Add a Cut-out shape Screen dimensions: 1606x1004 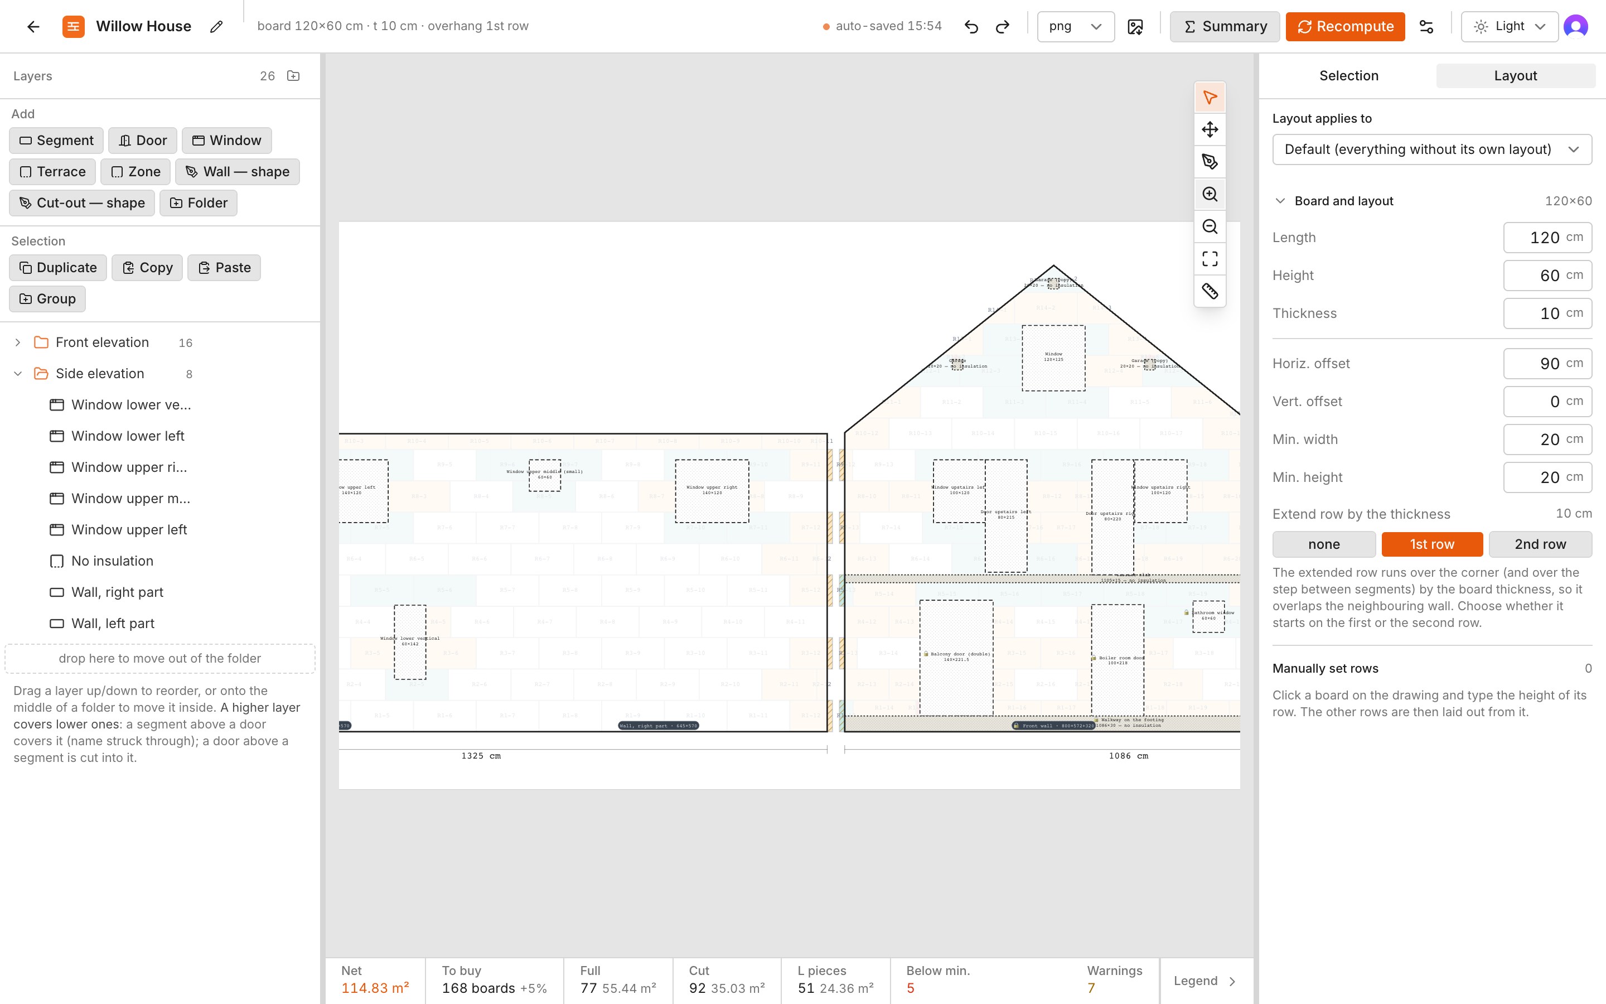coord(81,202)
